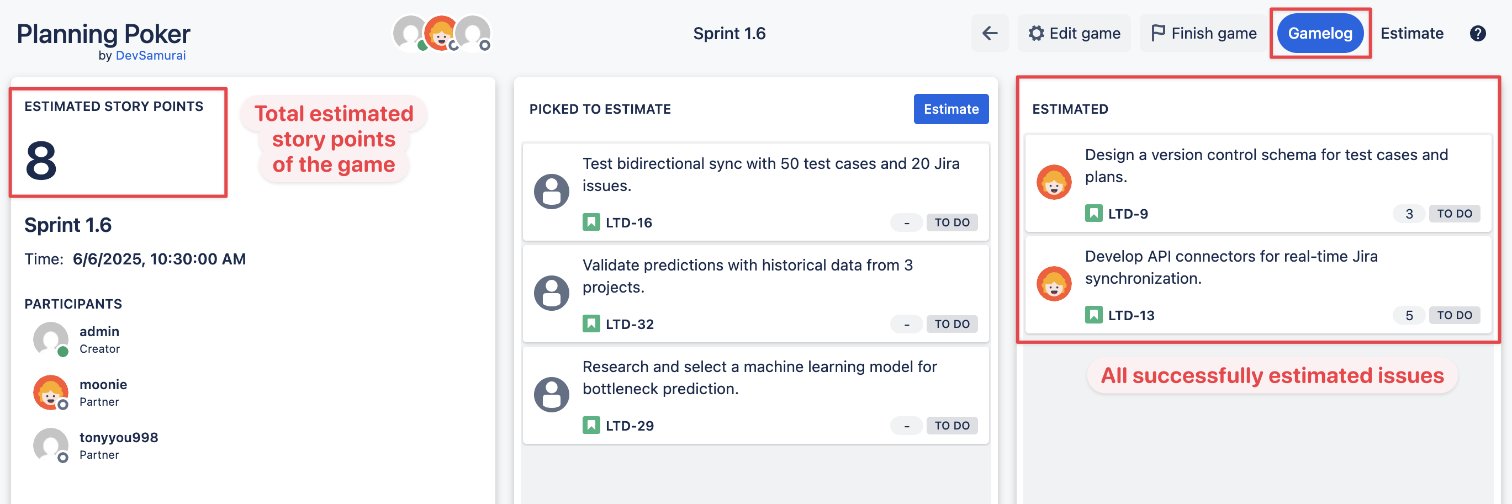
Task: Click the LTD-32 story bookmark icon
Action: point(591,324)
